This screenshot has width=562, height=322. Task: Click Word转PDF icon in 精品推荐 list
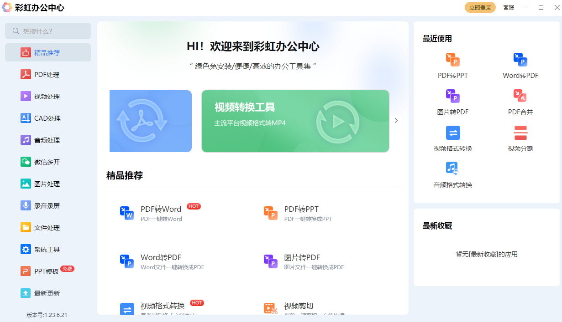click(127, 261)
